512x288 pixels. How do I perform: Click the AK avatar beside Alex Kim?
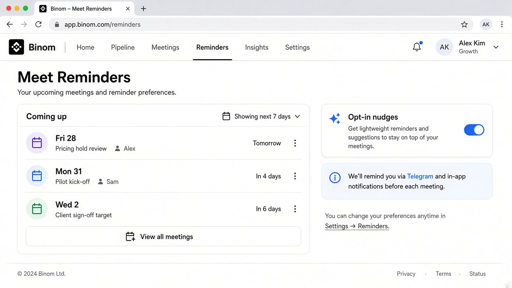444,47
